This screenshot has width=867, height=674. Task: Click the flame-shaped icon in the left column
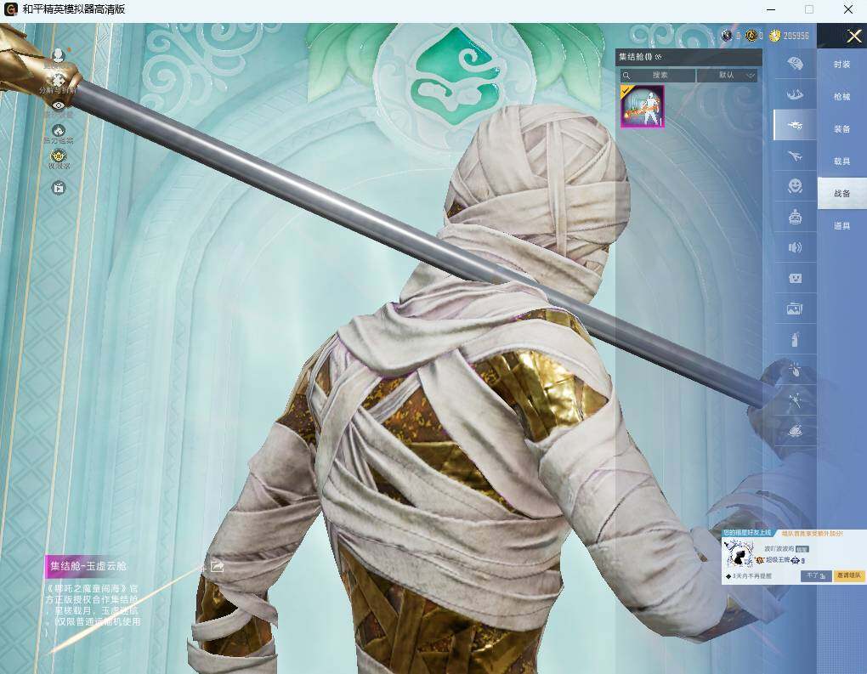click(x=59, y=131)
